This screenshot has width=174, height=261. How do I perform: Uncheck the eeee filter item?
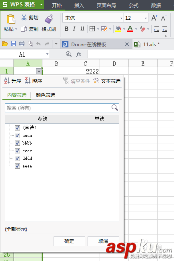tap(18, 166)
